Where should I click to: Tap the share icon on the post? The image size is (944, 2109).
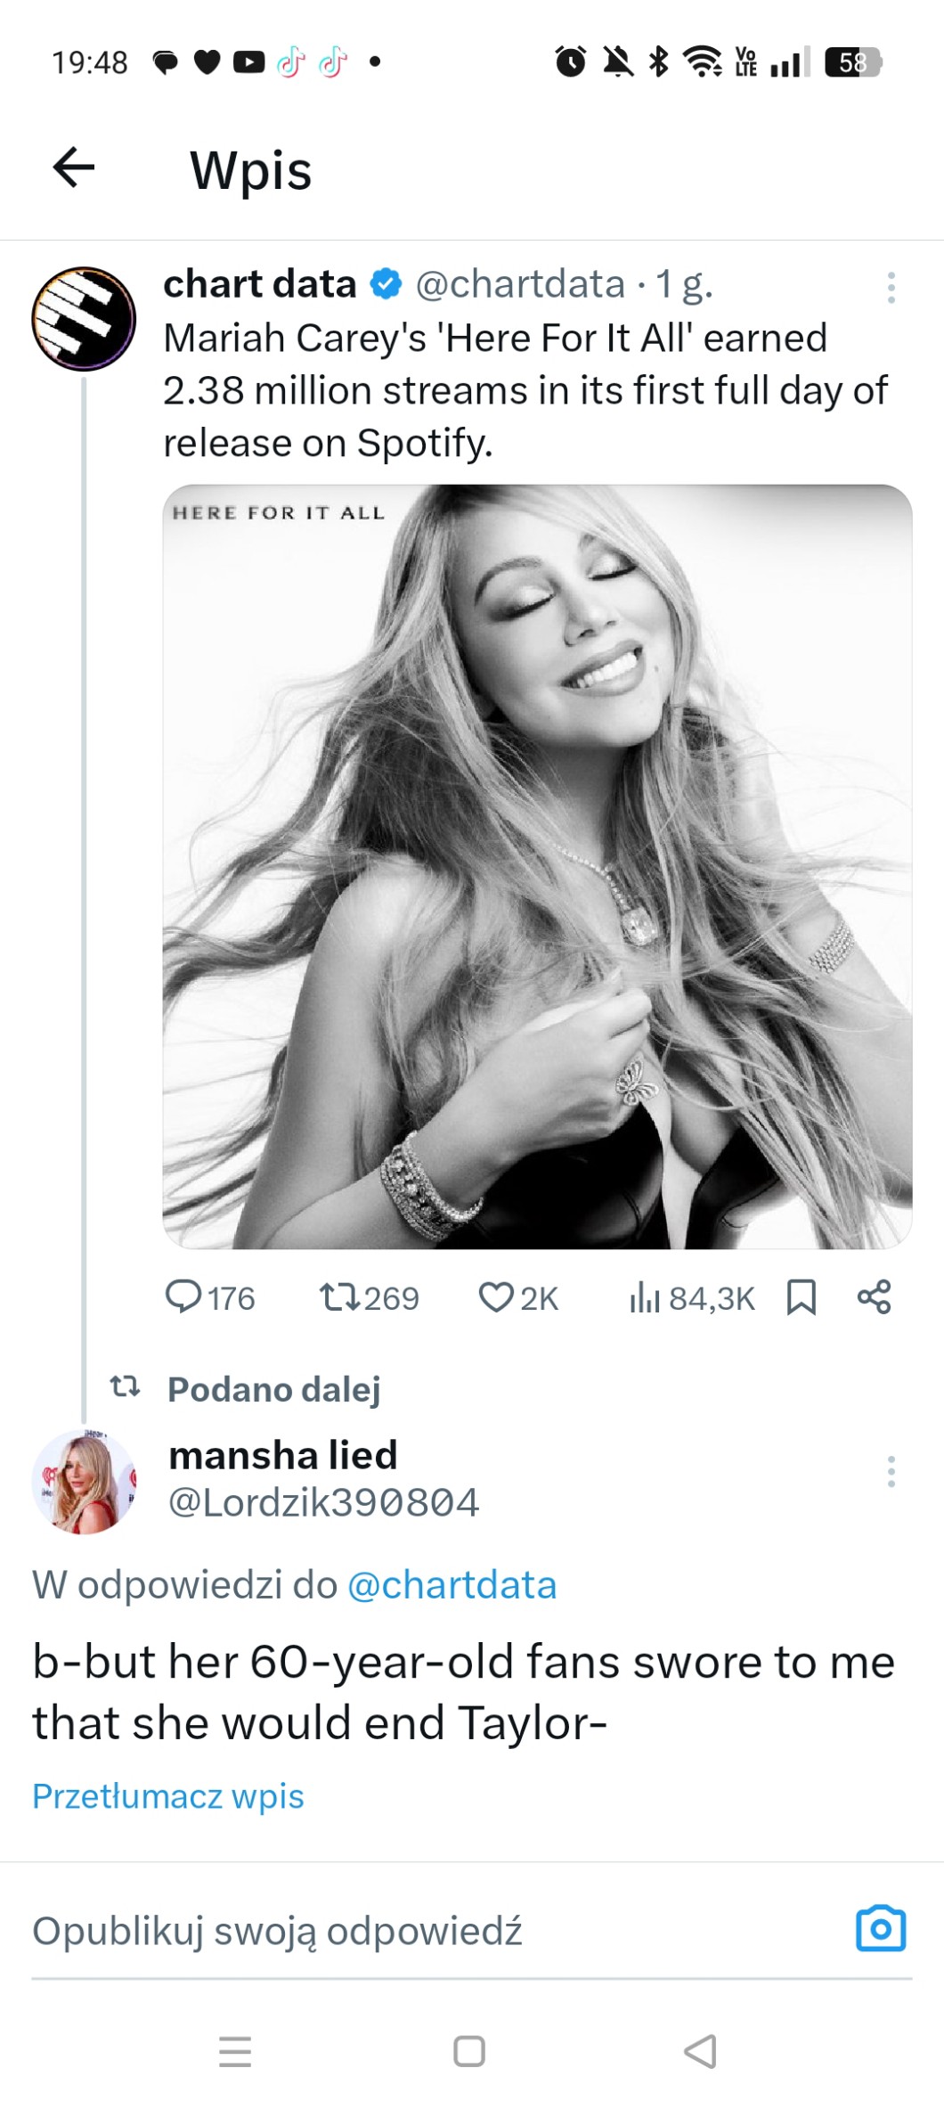pos(875,1297)
